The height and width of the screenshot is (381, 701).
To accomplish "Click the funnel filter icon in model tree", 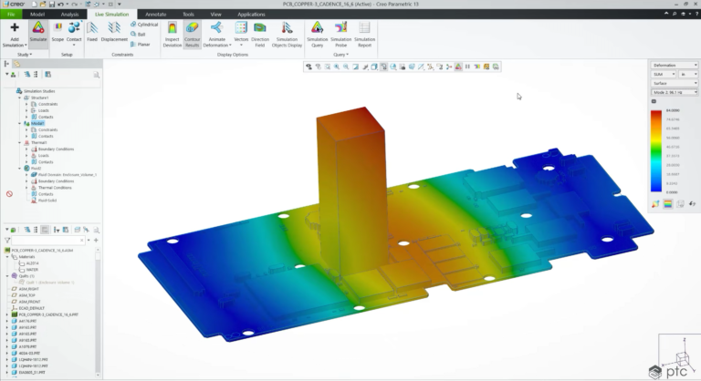I will (x=7, y=241).
